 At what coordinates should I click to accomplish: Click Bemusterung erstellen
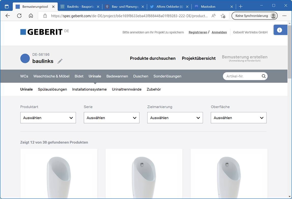pos(245,58)
